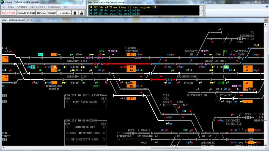Select Clapham Junction platform 12 box
This screenshot has width=269, height=151.
coord(131,54)
